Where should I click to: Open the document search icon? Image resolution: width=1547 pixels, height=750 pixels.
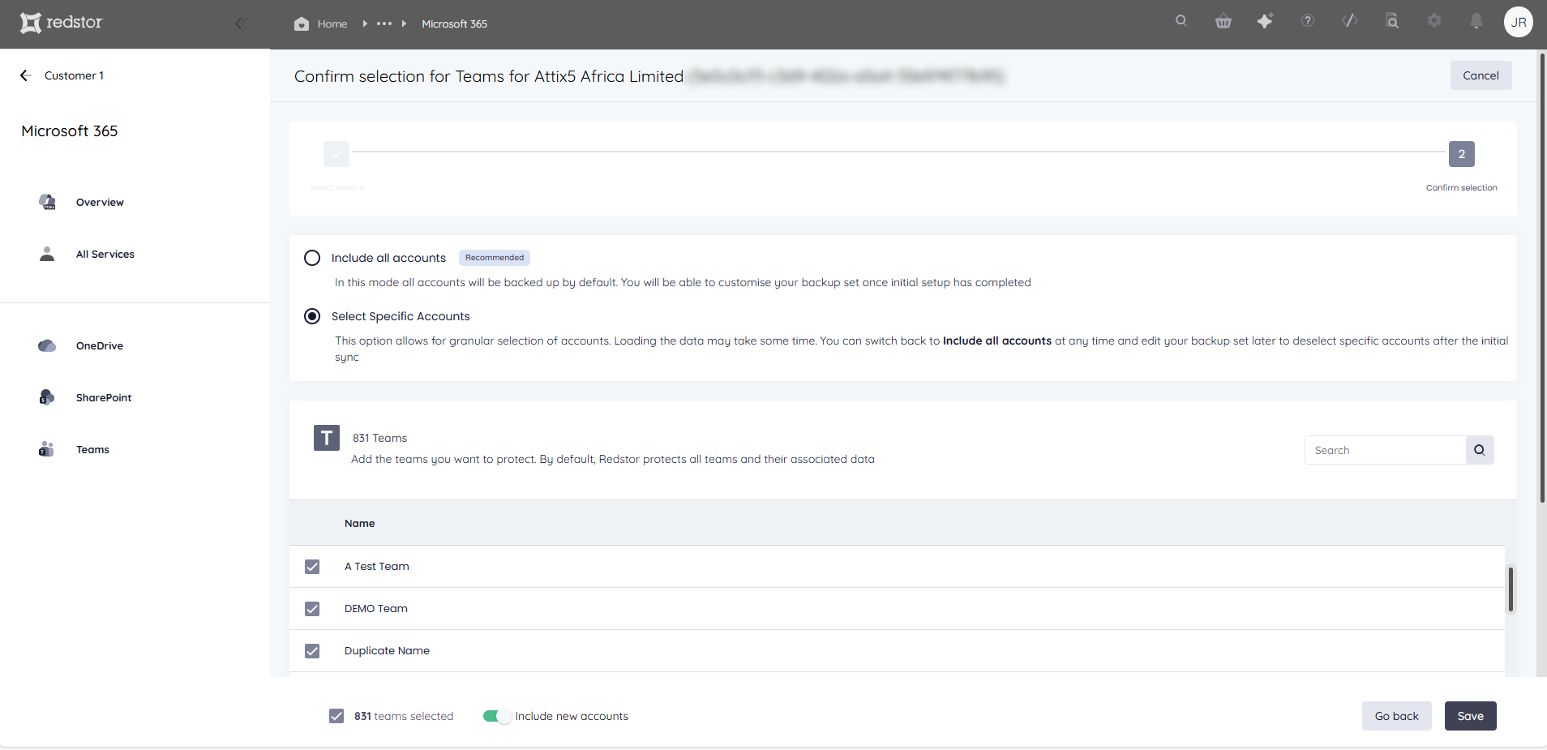[1392, 21]
